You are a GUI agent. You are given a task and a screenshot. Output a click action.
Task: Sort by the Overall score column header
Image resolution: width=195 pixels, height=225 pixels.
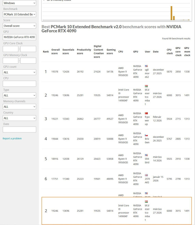coord(56,51)
